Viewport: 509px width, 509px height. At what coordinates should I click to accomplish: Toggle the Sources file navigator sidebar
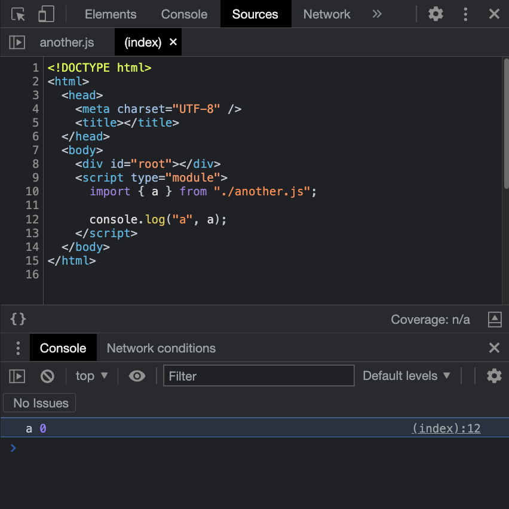tap(17, 42)
